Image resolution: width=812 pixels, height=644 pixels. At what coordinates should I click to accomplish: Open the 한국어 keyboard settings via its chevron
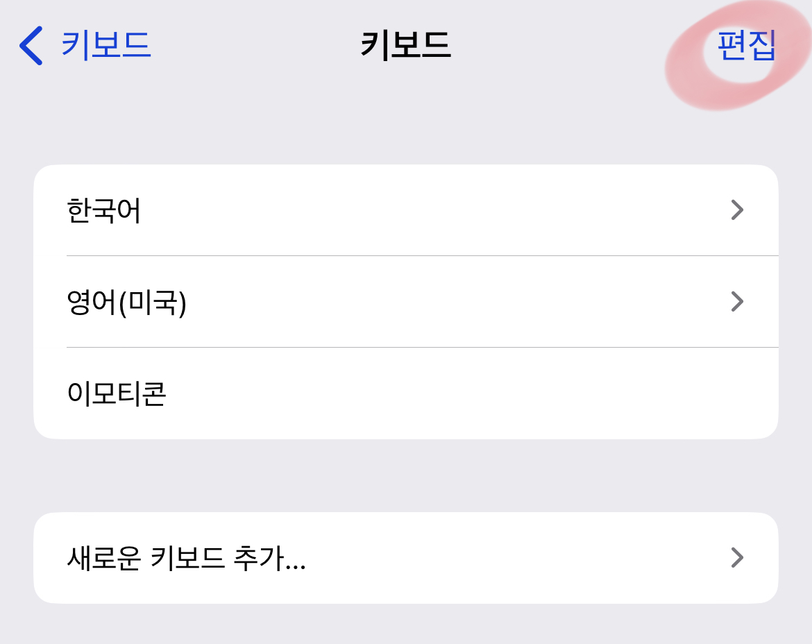click(x=737, y=210)
